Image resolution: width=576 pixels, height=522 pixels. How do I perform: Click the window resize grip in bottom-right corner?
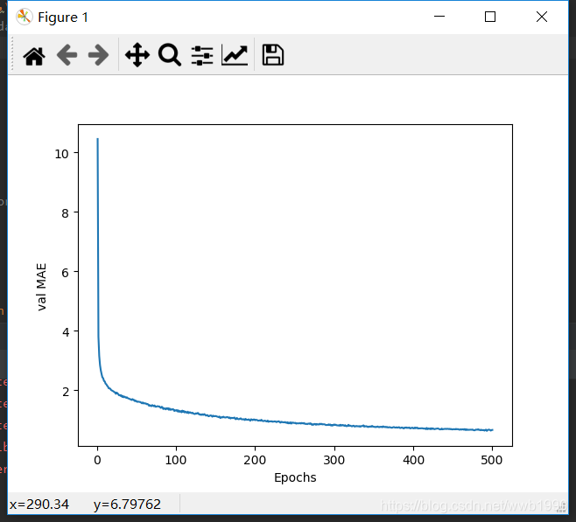[x=562, y=508]
